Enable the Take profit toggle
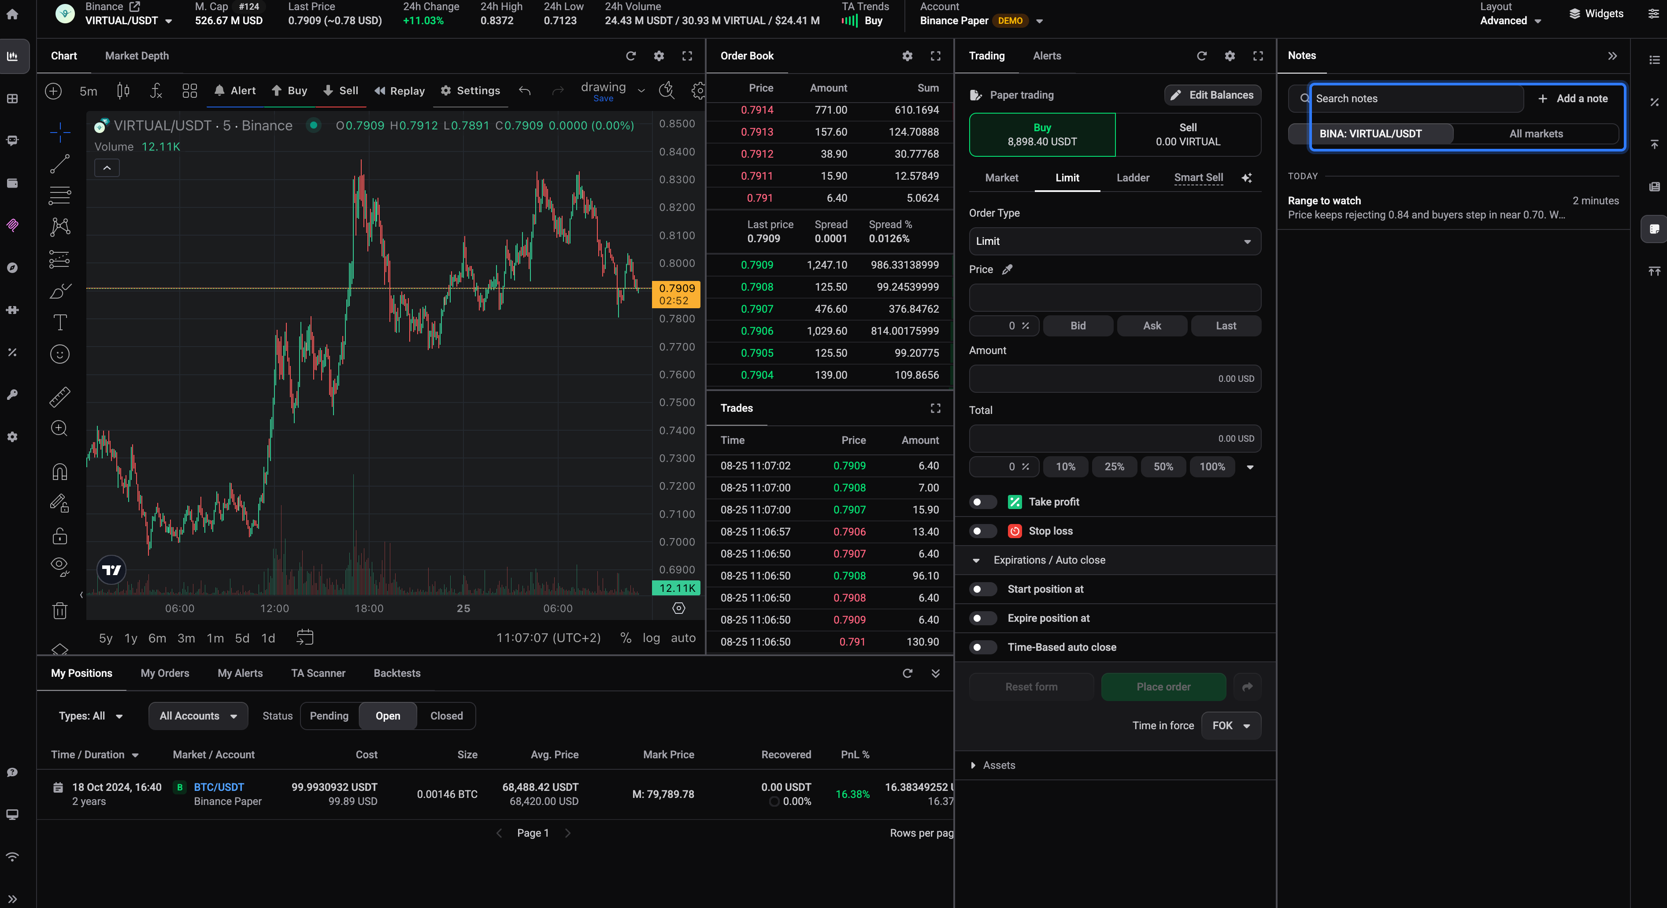This screenshot has height=908, width=1667. [982, 502]
